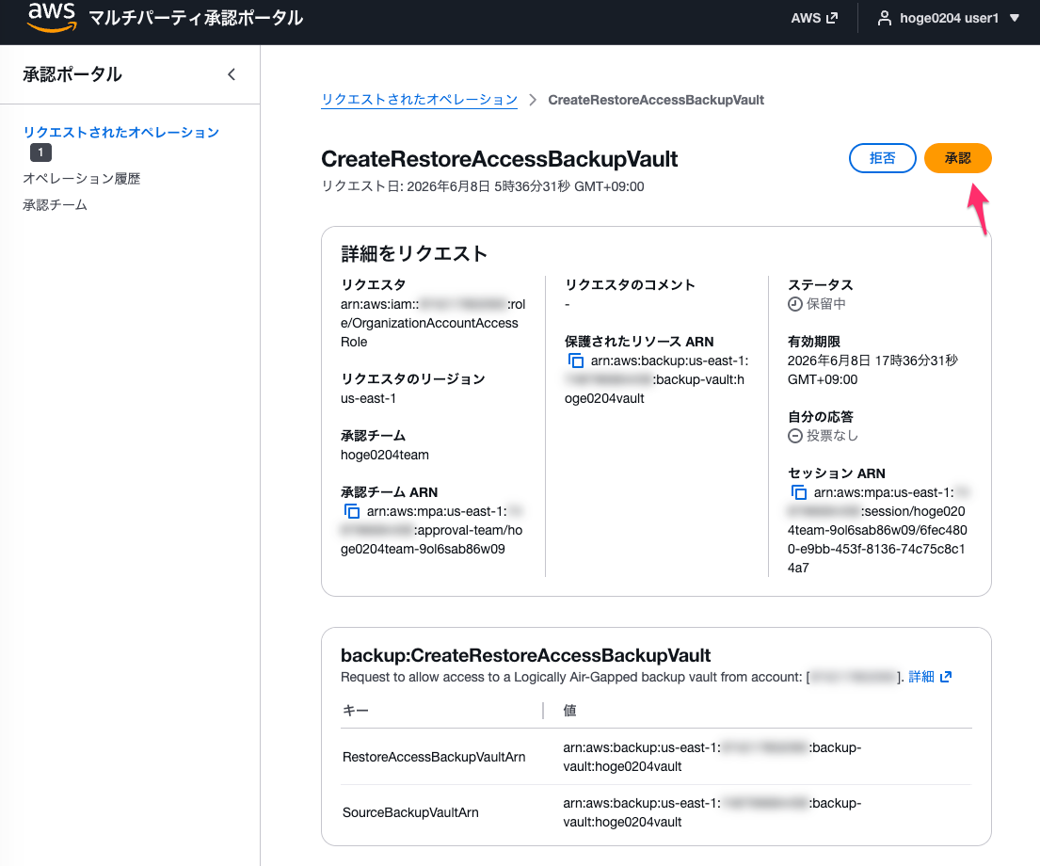Click the dropdown caret next to hoge0204 user1

tap(1015, 18)
